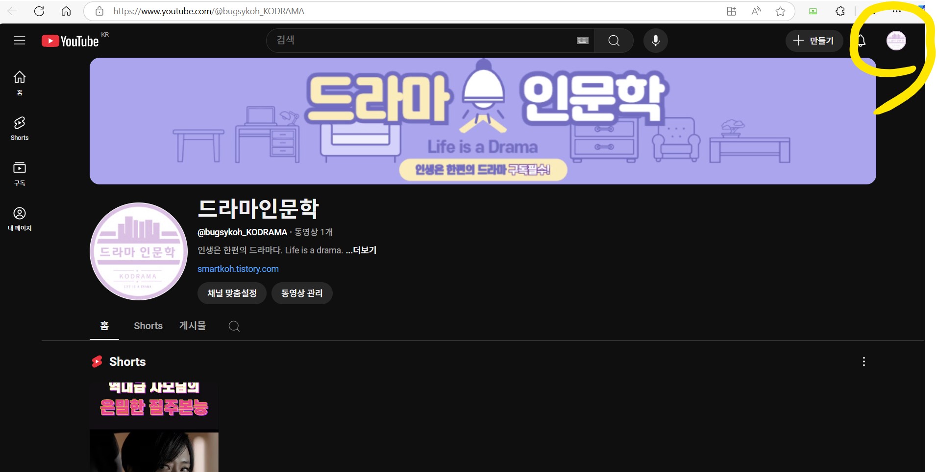This screenshot has width=937, height=472.
Task: Open the account avatar menu
Action: [x=896, y=41]
